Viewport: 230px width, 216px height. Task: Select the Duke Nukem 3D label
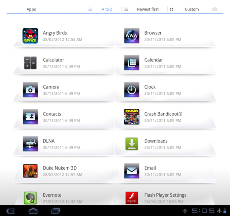coord(60,168)
